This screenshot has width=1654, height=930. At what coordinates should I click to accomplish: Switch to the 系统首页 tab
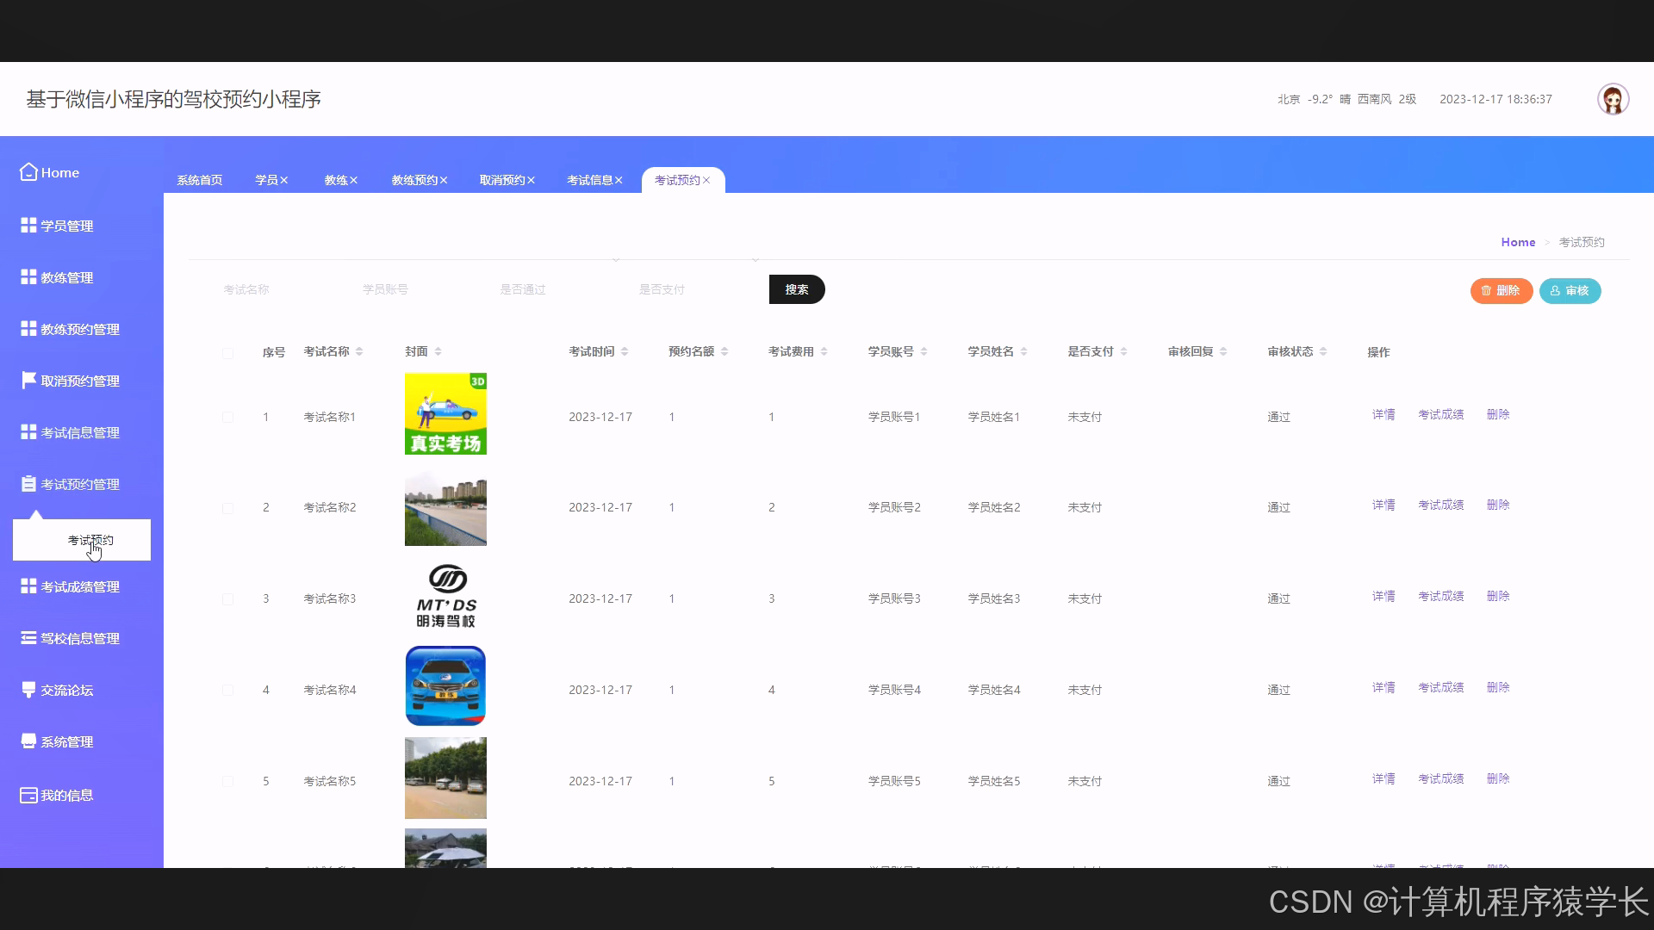199,180
